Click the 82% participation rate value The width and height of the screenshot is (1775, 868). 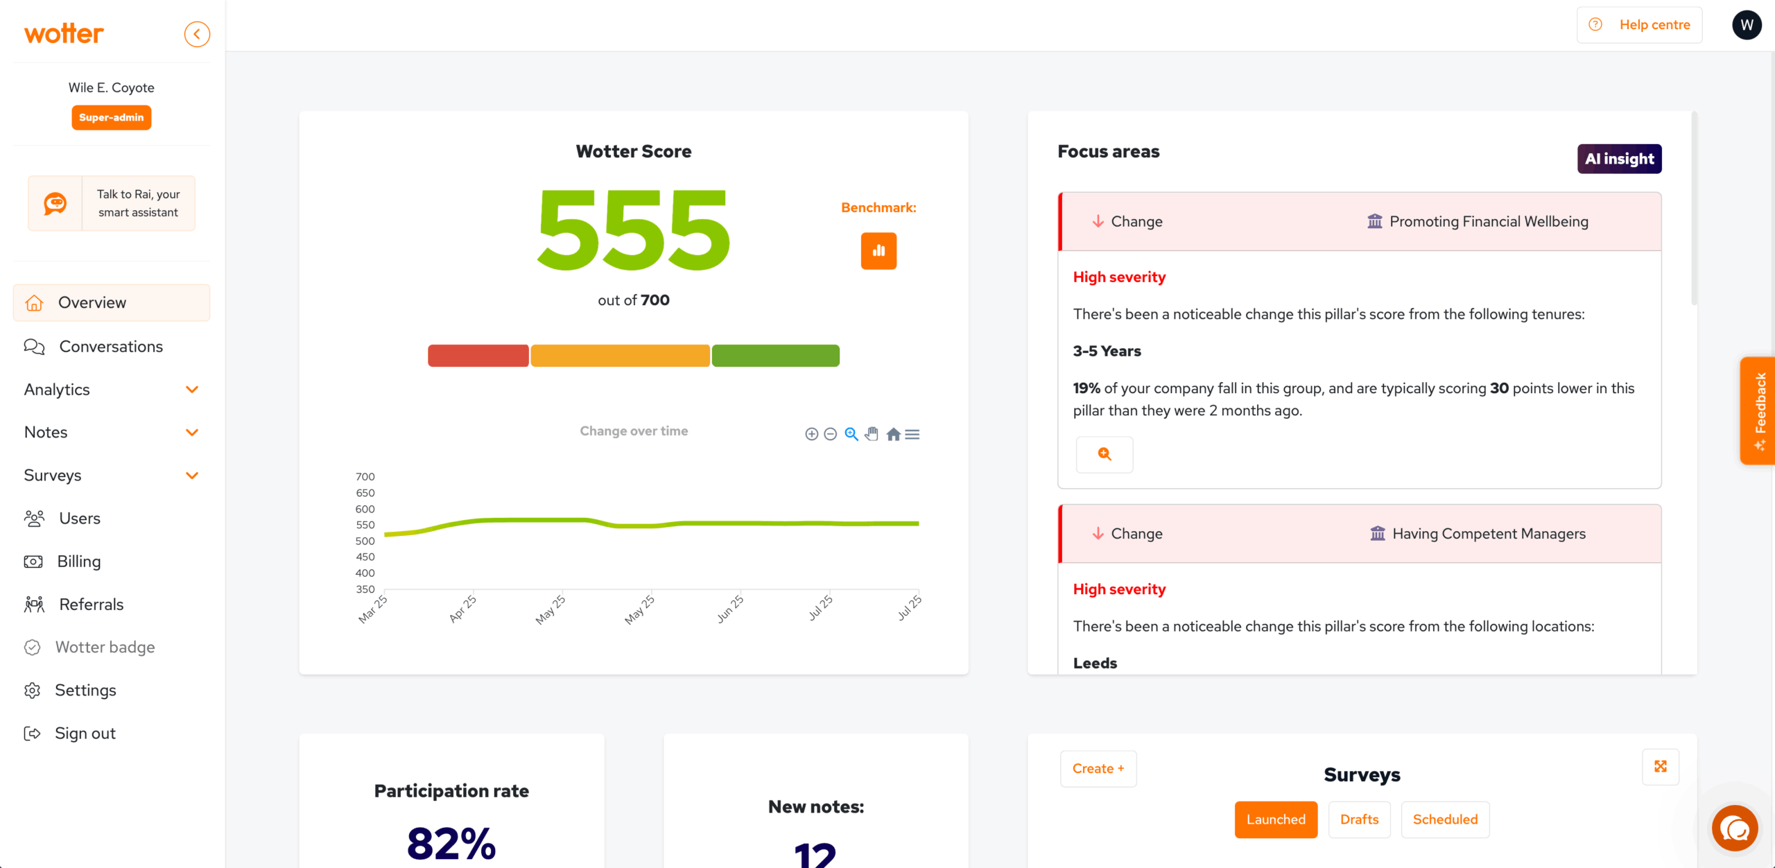coord(451,844)
